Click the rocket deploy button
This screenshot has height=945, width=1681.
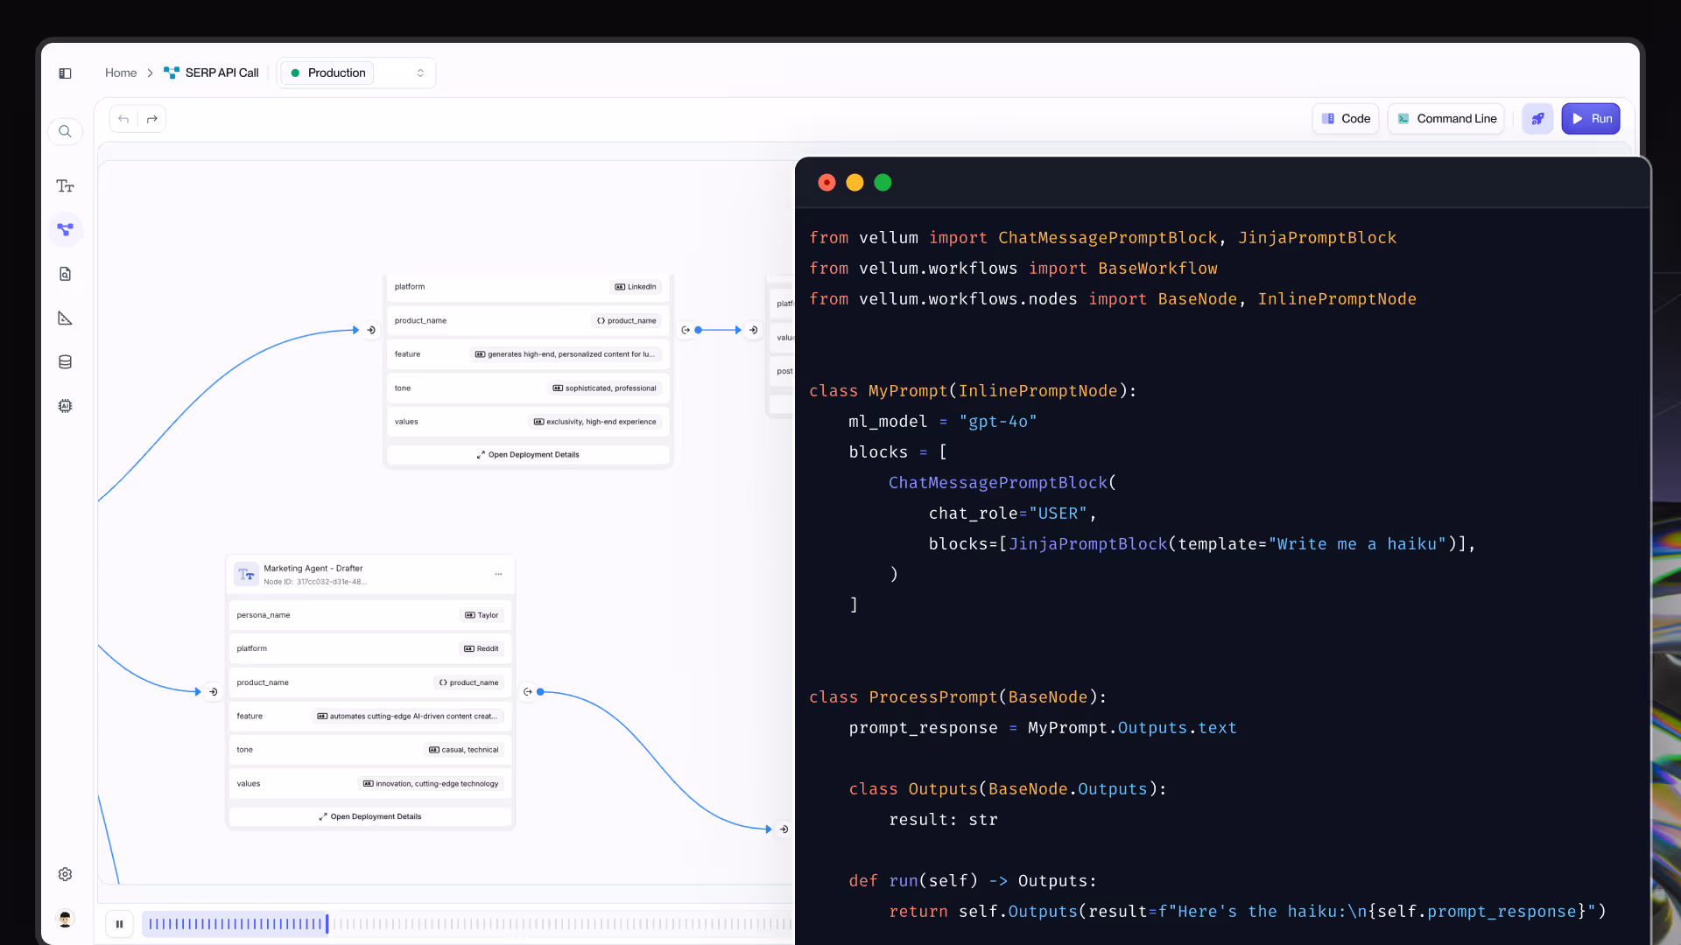tap(1537, 119)
